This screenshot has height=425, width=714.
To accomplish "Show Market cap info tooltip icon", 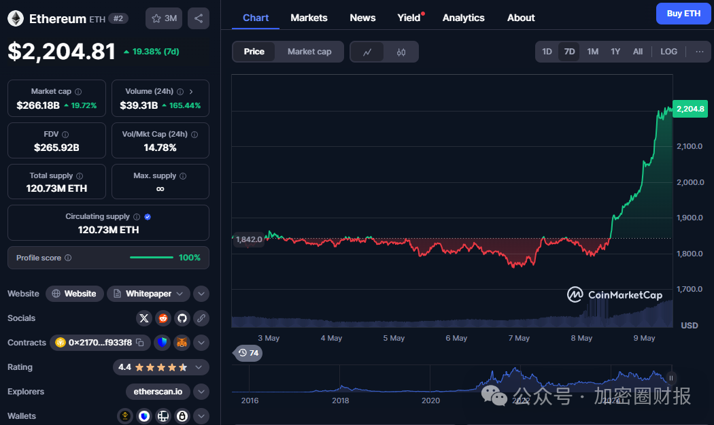I will click(78, 92).
